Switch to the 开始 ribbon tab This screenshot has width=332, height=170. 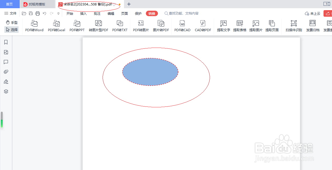pyautogui.click(x=70, y=13)
